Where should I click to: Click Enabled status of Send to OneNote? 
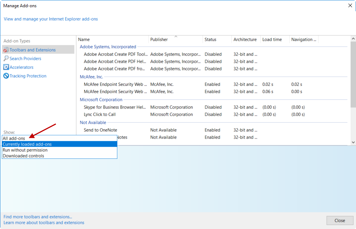coord(212,130)
